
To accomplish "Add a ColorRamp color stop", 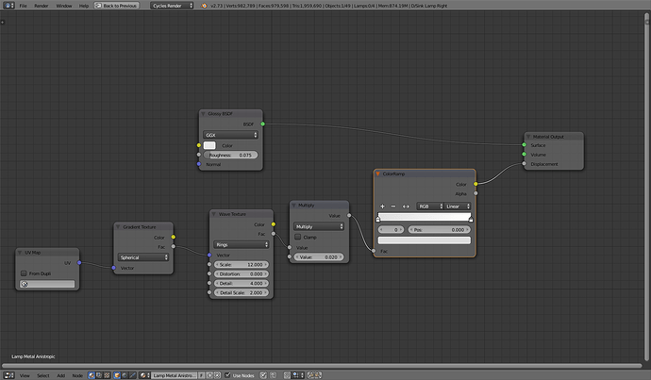I will [x=382, y=207].
